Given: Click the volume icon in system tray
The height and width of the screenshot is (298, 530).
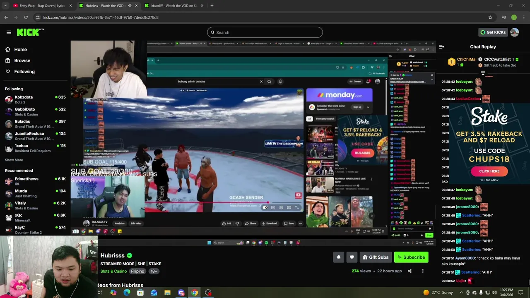Looking at the screenshot, I should 494,293.
